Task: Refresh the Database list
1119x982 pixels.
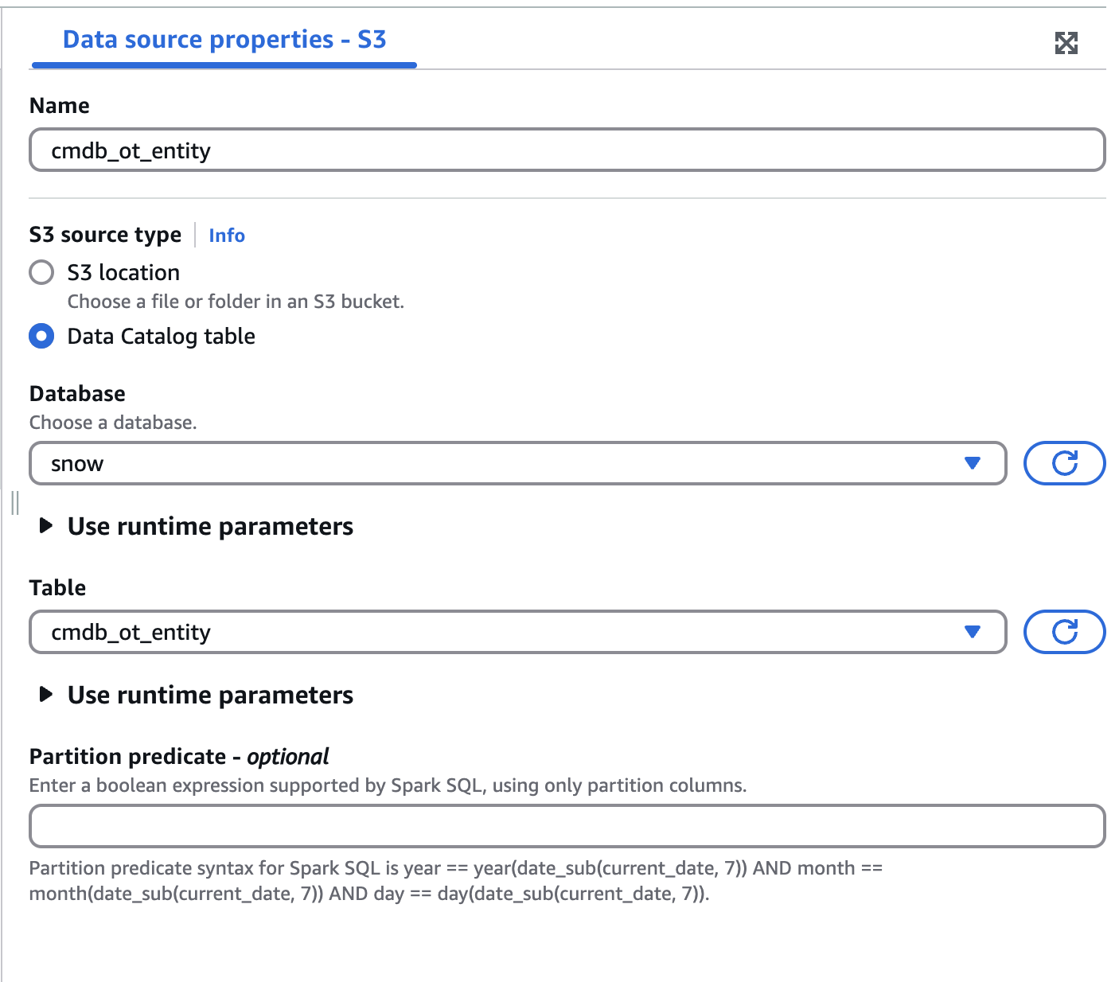Action: 1064,463
